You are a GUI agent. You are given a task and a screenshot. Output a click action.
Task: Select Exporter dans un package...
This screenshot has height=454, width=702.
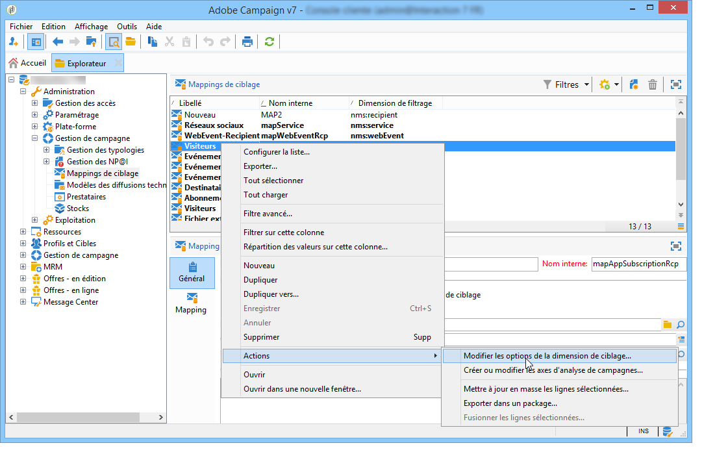[560, 403]
